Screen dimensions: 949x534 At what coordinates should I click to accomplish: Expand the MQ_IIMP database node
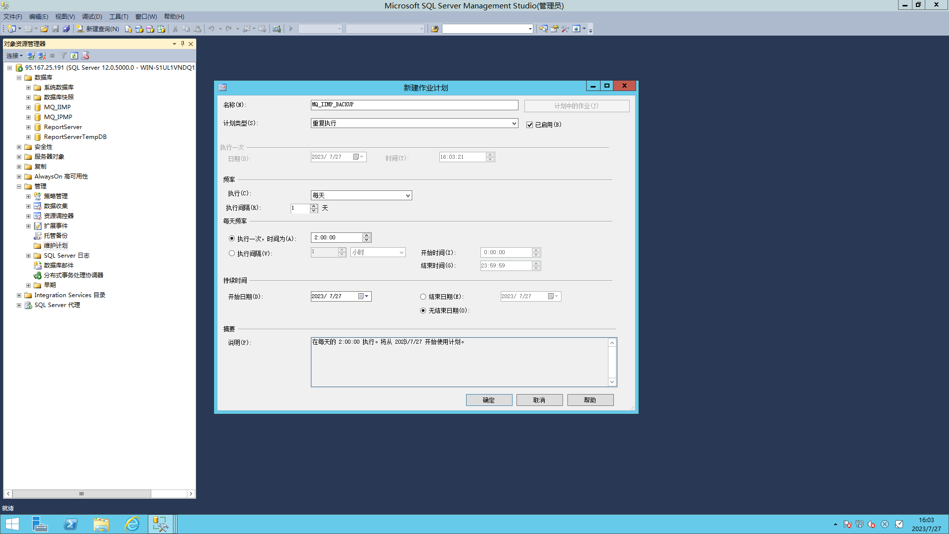point(28,107)
